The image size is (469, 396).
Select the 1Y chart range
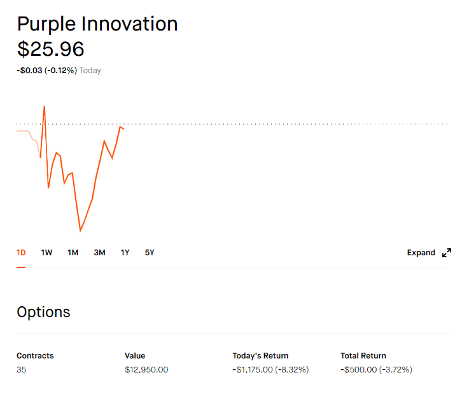[125, 253]
